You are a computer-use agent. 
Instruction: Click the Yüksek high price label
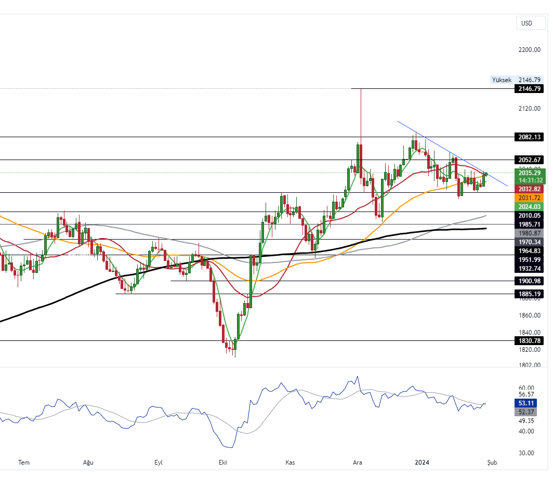501,80
